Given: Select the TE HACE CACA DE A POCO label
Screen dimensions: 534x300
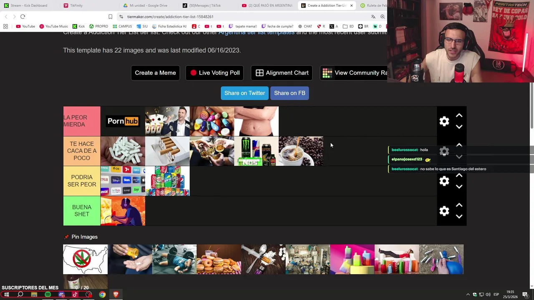Looking at the screenshot, I should click(82, 151).
